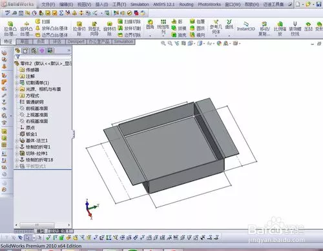
Task: Select the 前视基准面 front plane
Action: pyautogui.click(x=34, y=108)
